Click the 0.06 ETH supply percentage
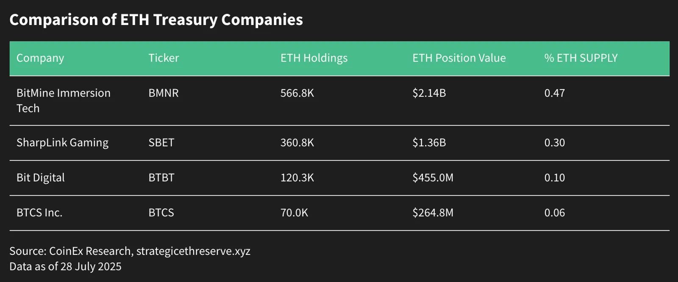 point(555,213)
